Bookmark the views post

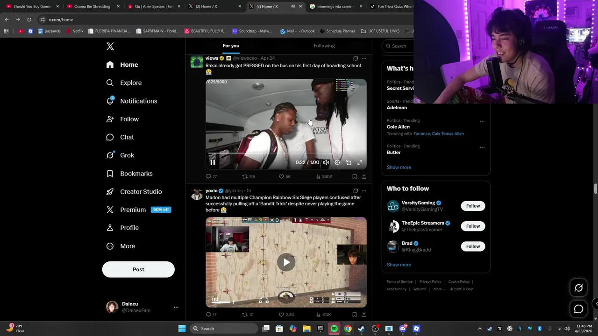(x=354, y=176)
